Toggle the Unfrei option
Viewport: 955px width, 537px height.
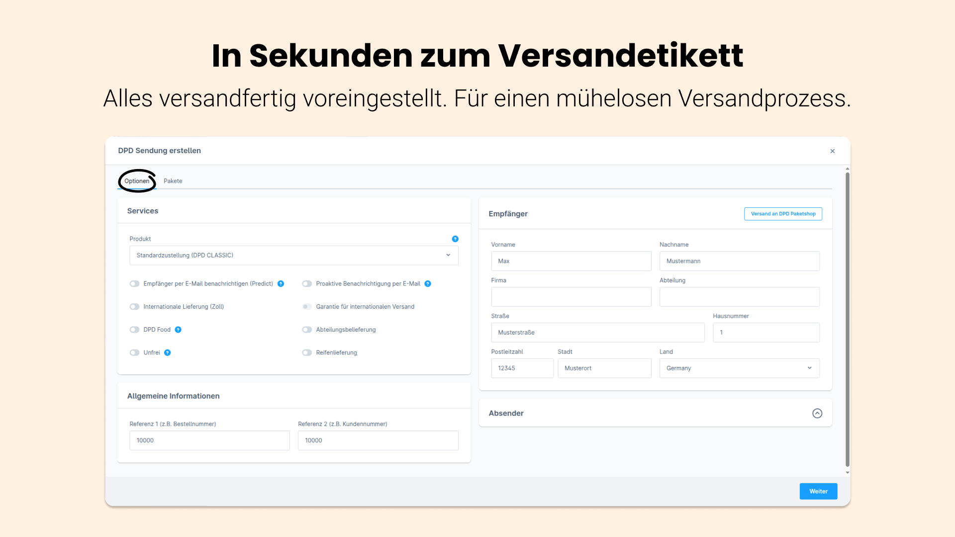point(134,353)
